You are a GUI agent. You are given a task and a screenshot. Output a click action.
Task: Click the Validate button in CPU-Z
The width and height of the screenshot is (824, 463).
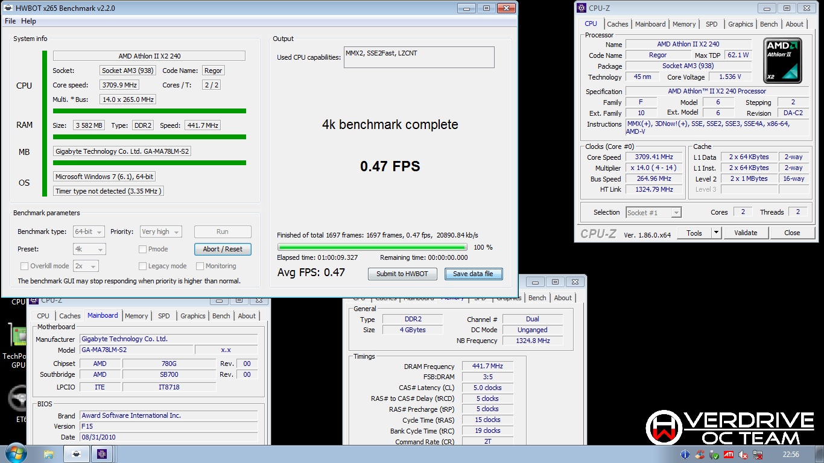point(746,233)
